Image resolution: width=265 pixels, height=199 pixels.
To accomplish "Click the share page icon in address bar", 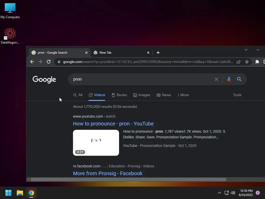I will point(239,62).
